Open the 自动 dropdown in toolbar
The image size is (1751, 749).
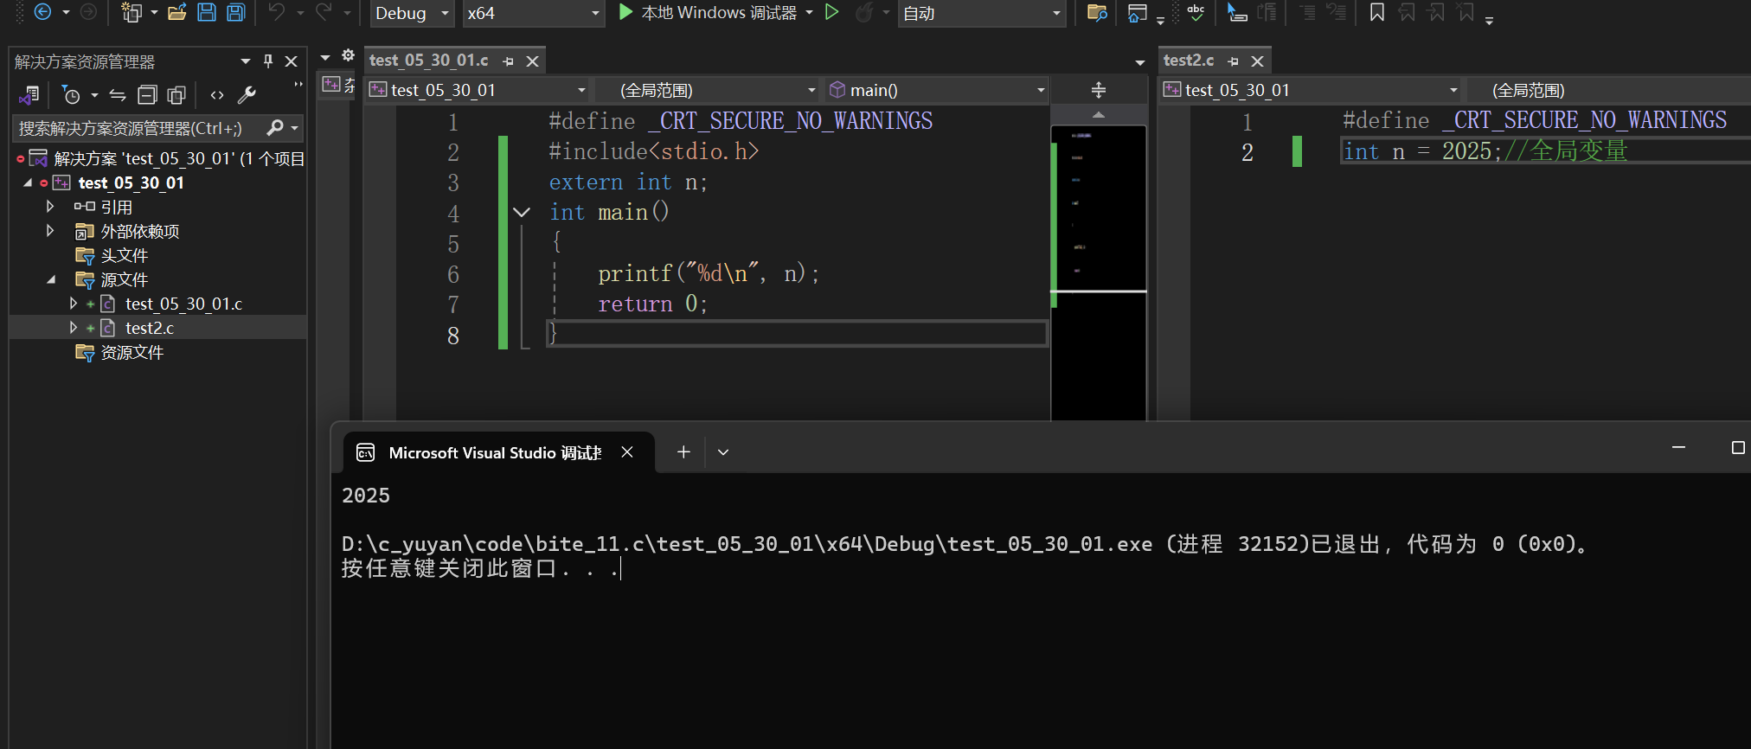pos(982,13)
